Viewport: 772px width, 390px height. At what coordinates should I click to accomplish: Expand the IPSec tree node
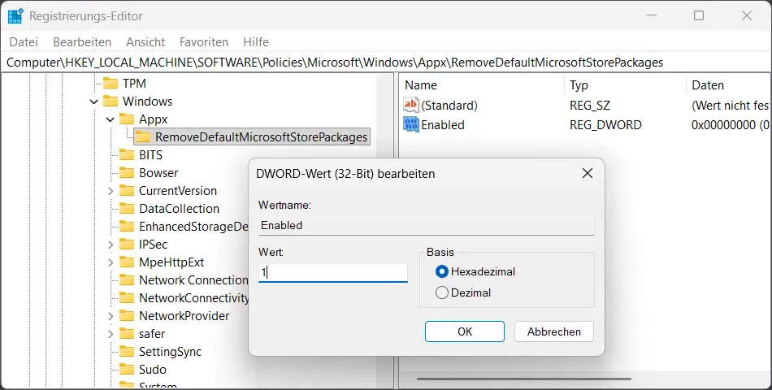click(111, 245)
